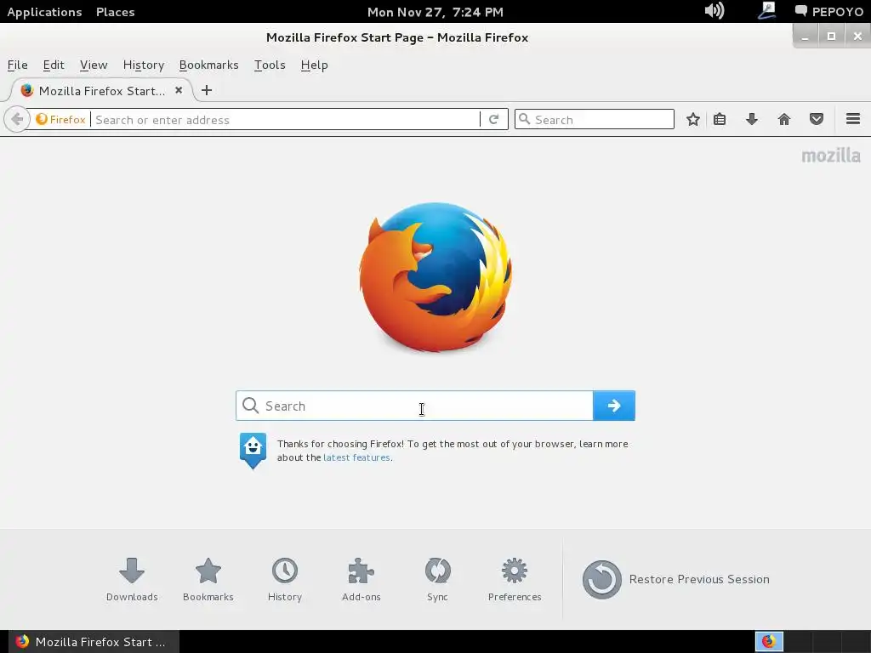Open the Applications menu in top panel
The height and width of the screenshot is (653, 871).
[44, 12]
